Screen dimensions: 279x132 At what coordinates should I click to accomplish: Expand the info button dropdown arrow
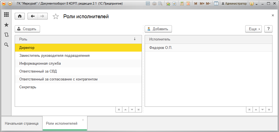256,4
